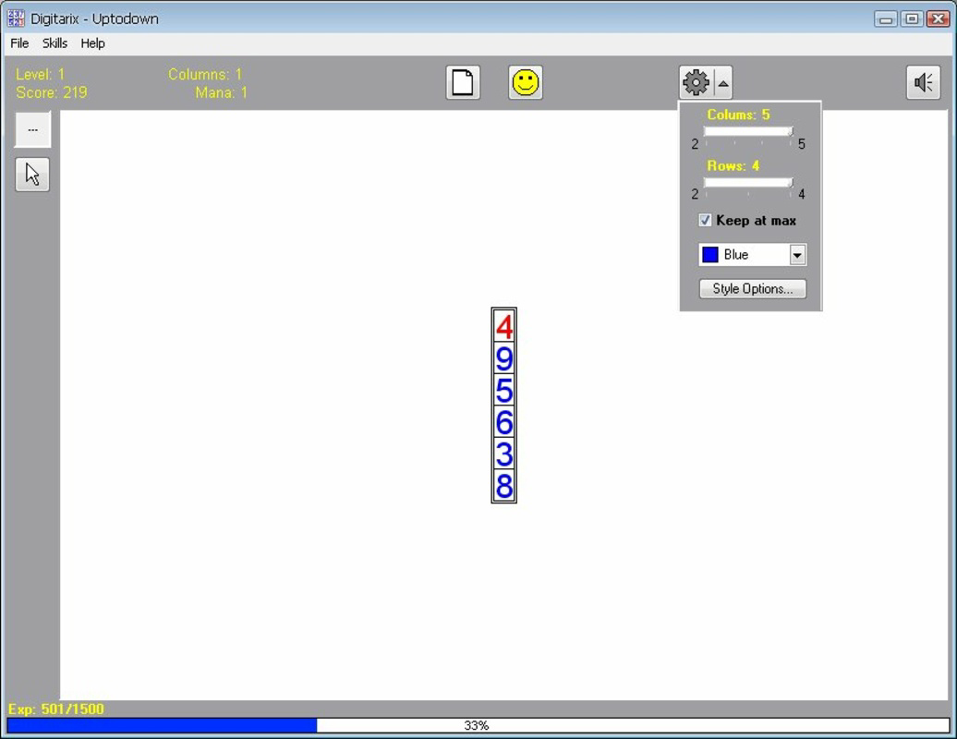The width and height of the screenshot is (957, 739).
Task: Click the Style Options button
Action: (x=753, y=288)
